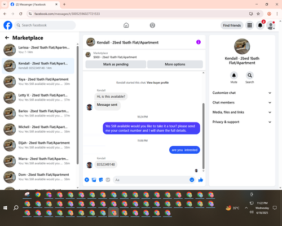Open the Facebook menu grid icon
Screen dimensions: 282x226
coord(249,25)
